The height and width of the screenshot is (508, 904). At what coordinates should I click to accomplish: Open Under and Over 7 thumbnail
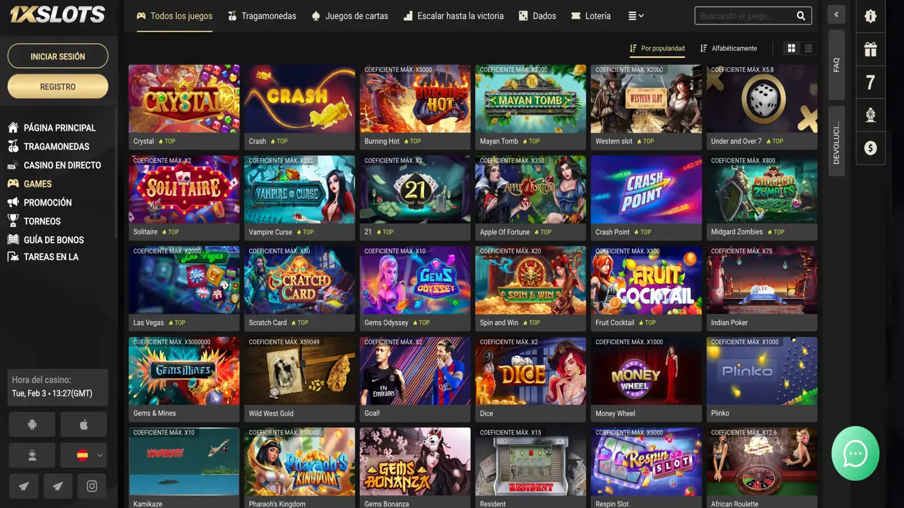762,99
